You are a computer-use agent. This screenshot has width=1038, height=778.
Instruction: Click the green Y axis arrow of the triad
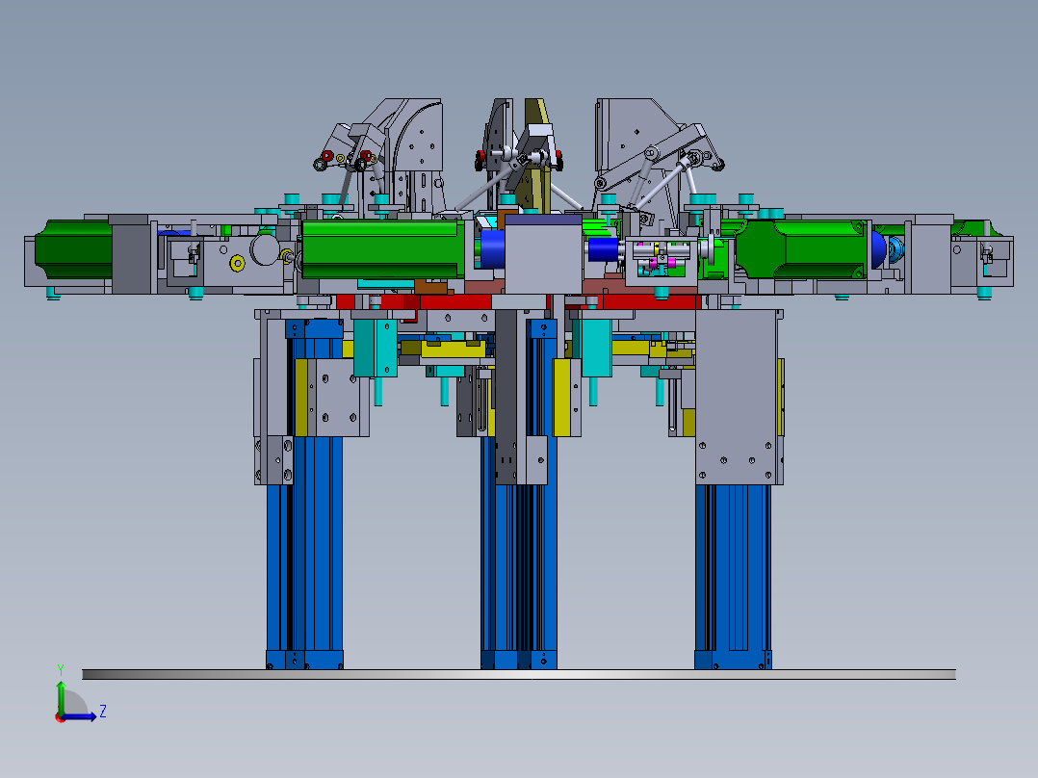coord(61,696)
